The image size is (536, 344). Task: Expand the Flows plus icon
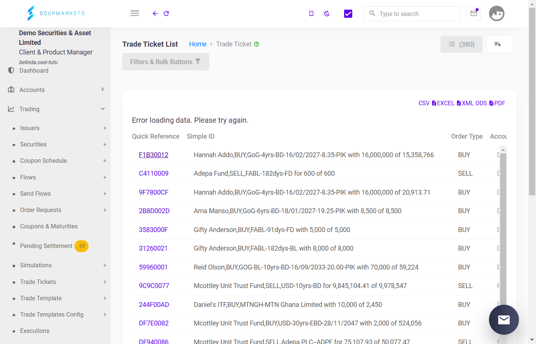[105, 177]
